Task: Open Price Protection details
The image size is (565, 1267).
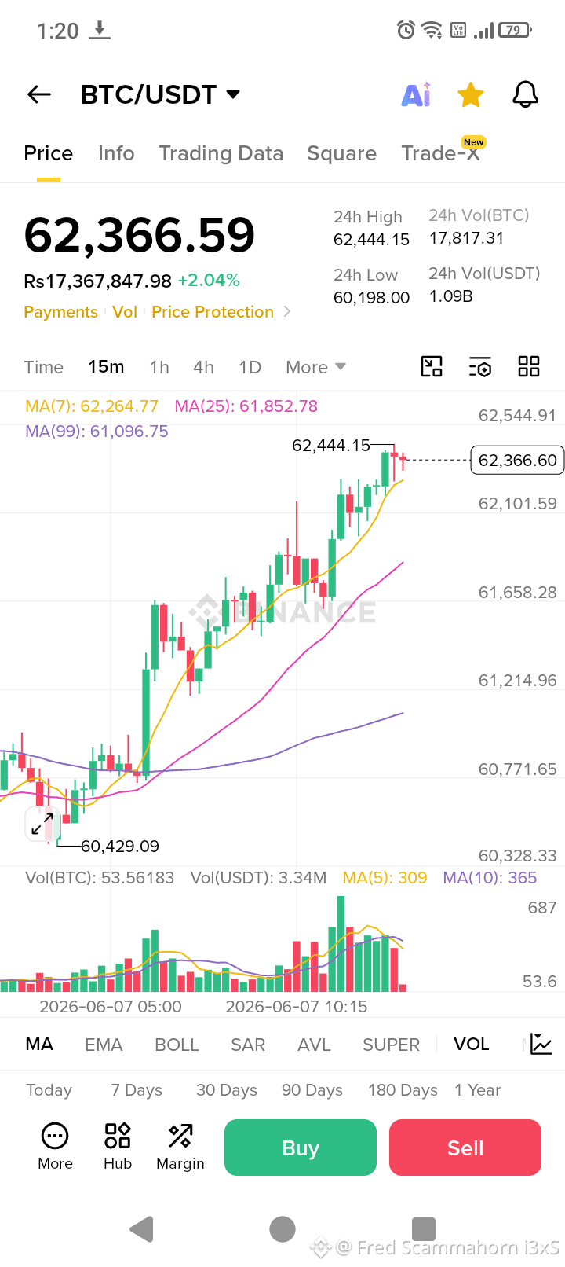Action: (x=213, y=312)
